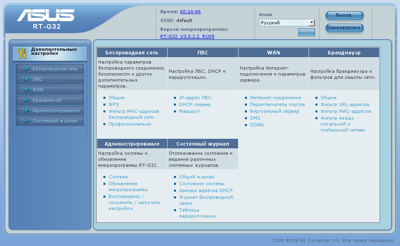
Task: Open the язык language dropdown showing Русский
Action: point(287,23)
